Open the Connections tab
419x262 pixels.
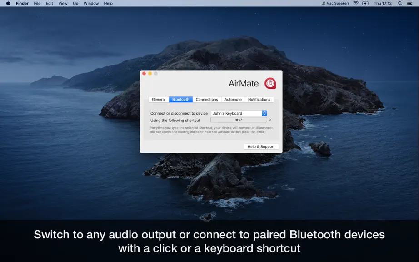click(x=207, y=100)
